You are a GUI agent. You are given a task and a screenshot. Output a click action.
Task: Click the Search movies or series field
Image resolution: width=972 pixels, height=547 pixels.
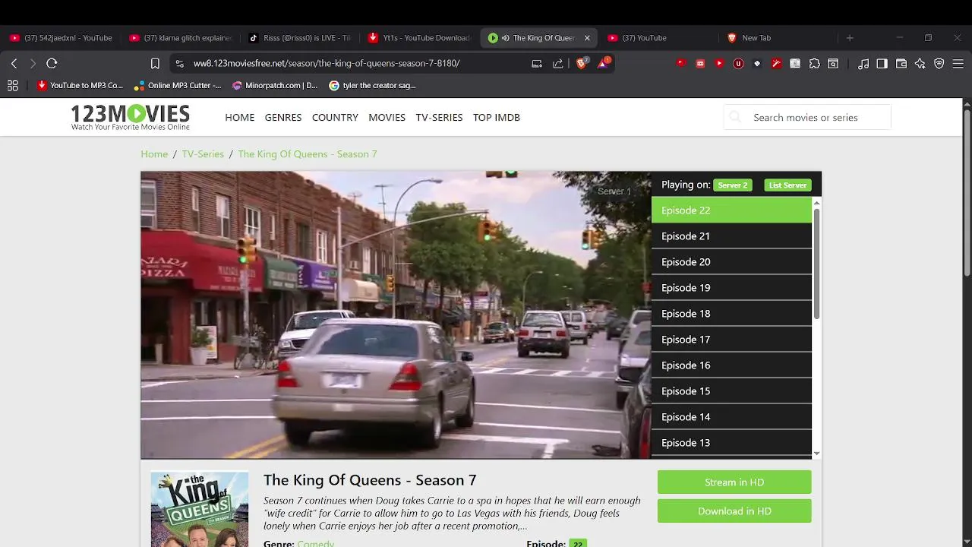[x=807, y=117]
